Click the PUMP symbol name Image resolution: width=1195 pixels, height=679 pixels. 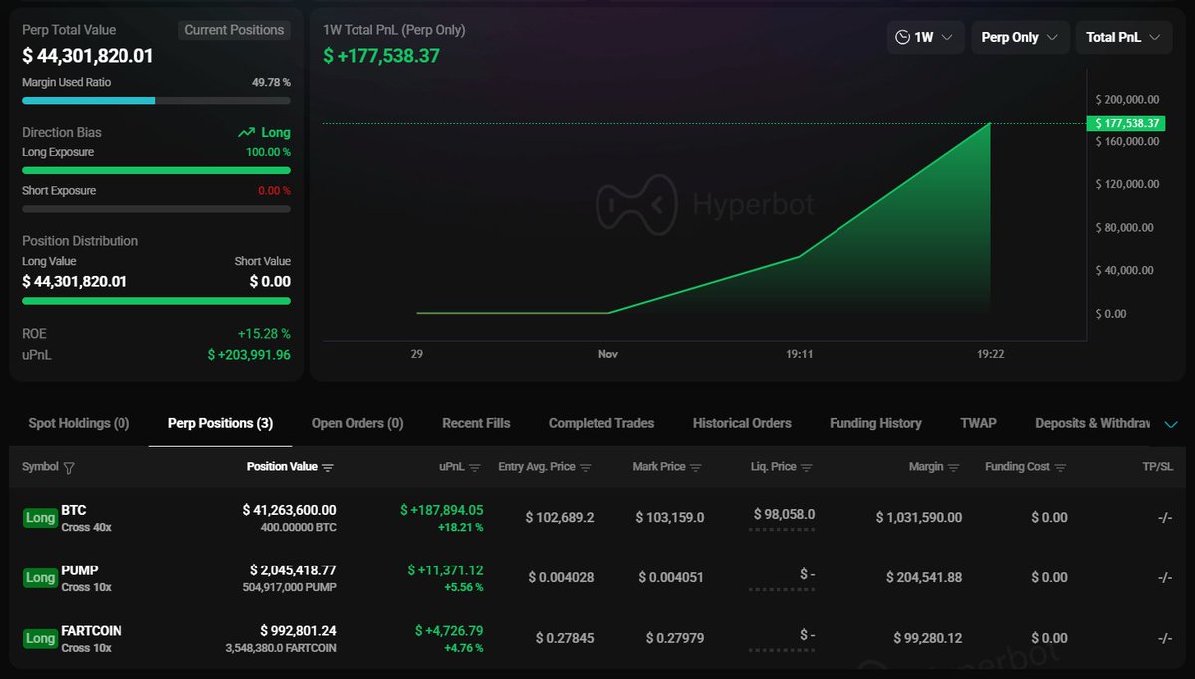(x=80, y=570)
